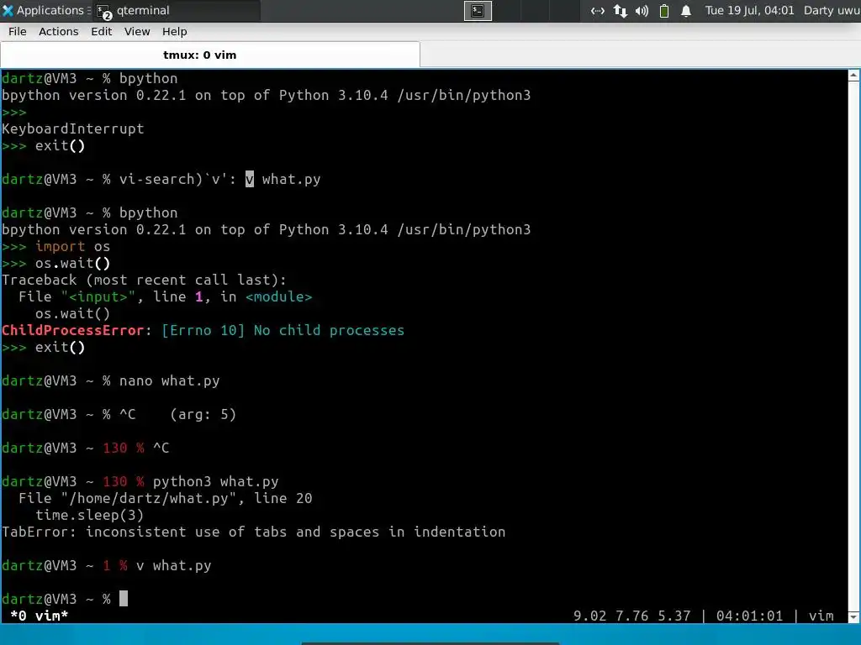
Task: Click the Traceback (most recent call last) line
Action: pyautogui.click(x=144, y=280)
